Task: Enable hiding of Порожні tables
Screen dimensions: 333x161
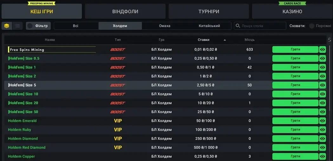Action: (312, 26)
